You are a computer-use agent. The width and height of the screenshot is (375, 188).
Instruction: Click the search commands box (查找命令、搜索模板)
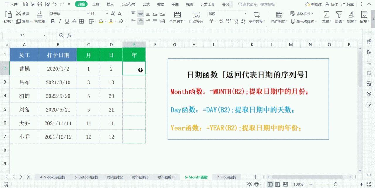pyautogui.click(x=256, y=4)
